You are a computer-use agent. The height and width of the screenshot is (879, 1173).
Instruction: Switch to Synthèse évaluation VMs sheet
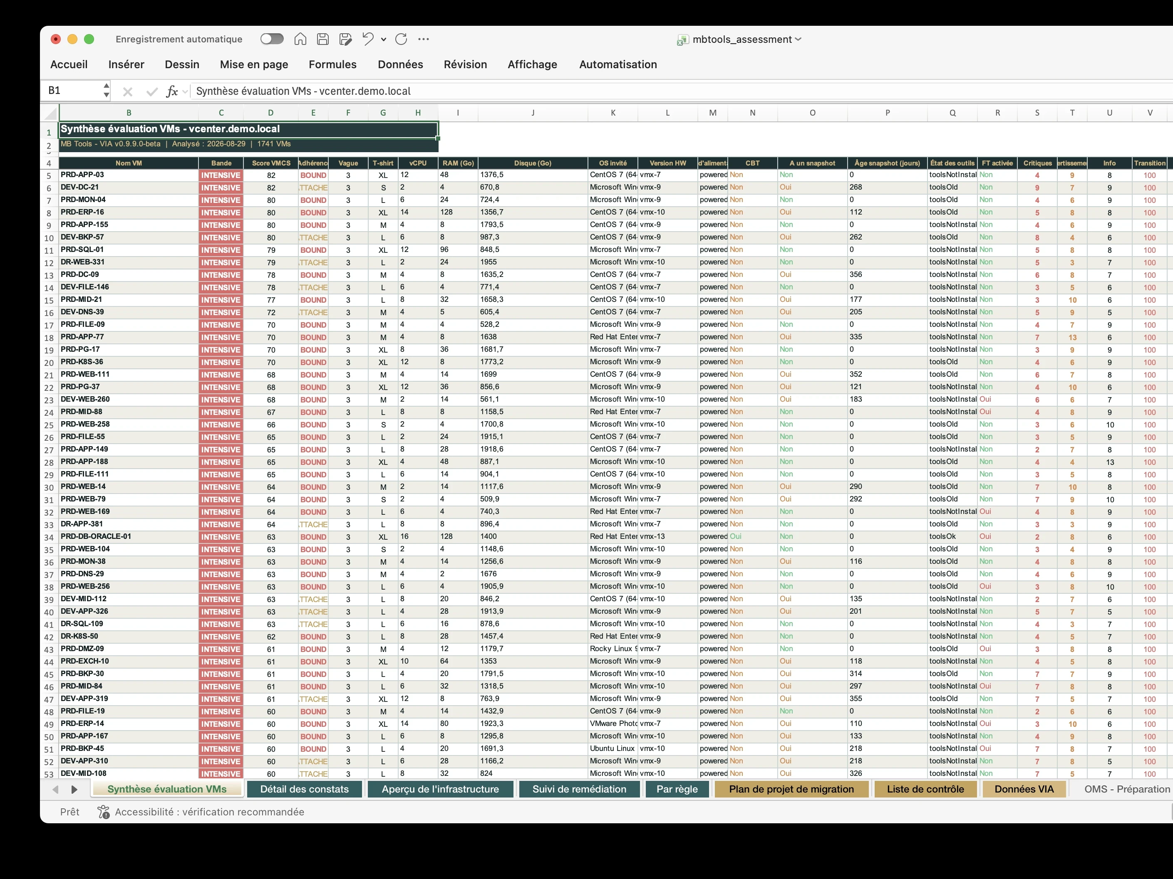pos(167,789)
